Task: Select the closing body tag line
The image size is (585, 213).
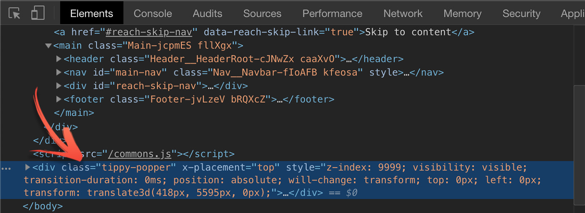Action: 42,206
